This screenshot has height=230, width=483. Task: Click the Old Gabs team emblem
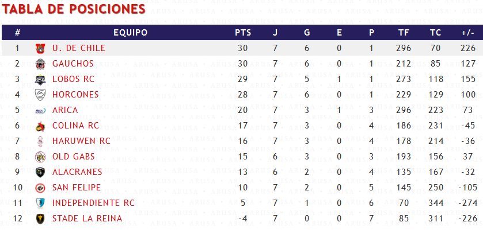point(40,157)
